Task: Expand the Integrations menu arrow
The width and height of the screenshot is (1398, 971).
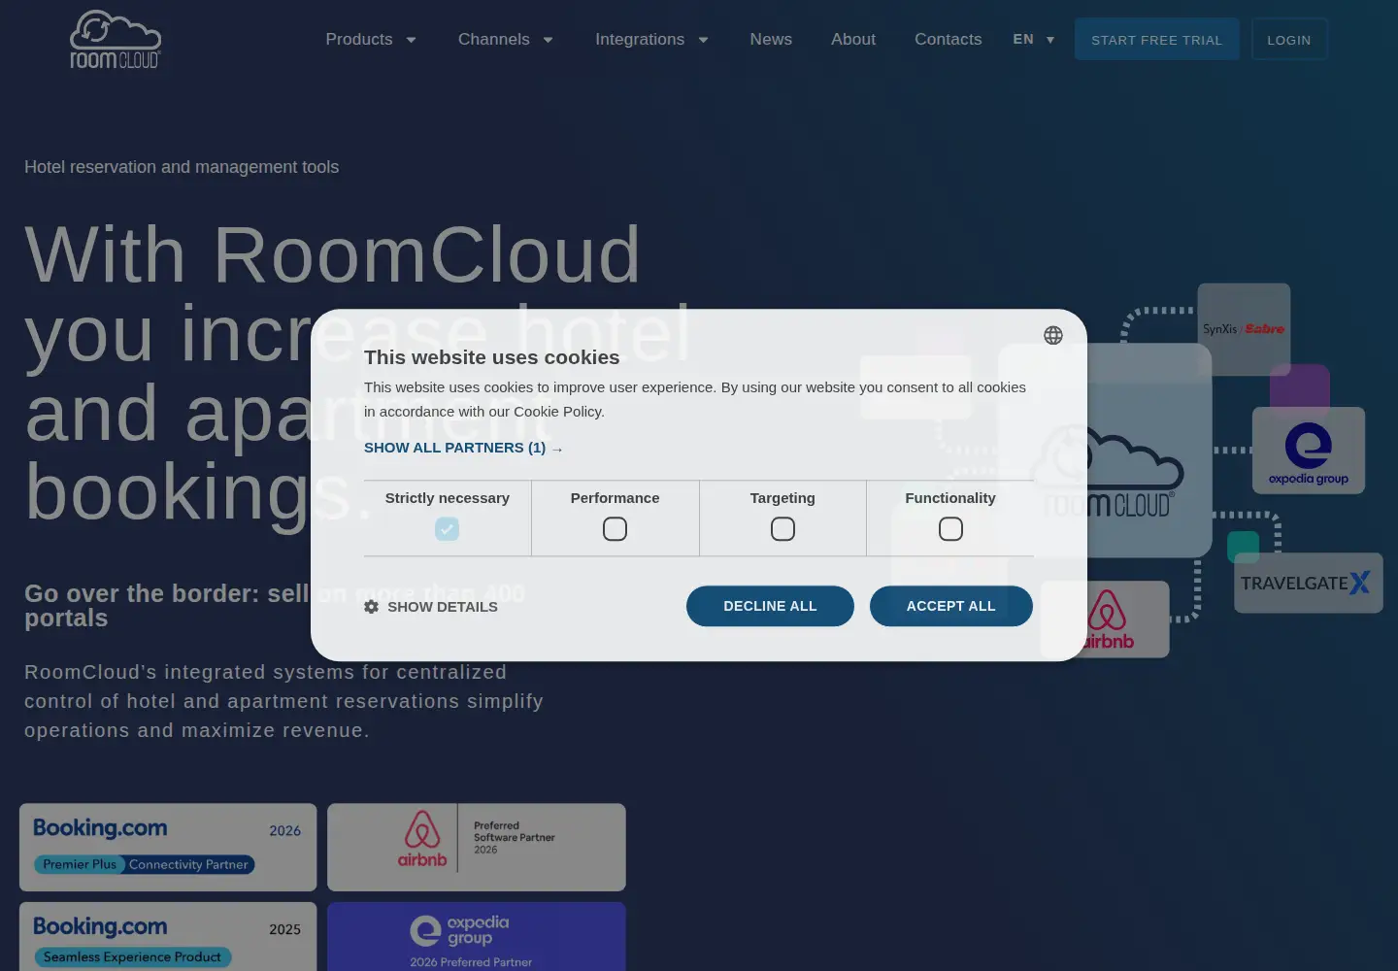Action: [703, 40]
